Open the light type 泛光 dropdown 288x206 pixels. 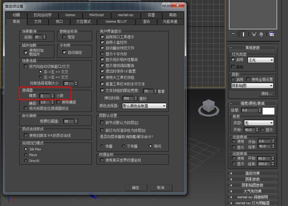[261, 60]
